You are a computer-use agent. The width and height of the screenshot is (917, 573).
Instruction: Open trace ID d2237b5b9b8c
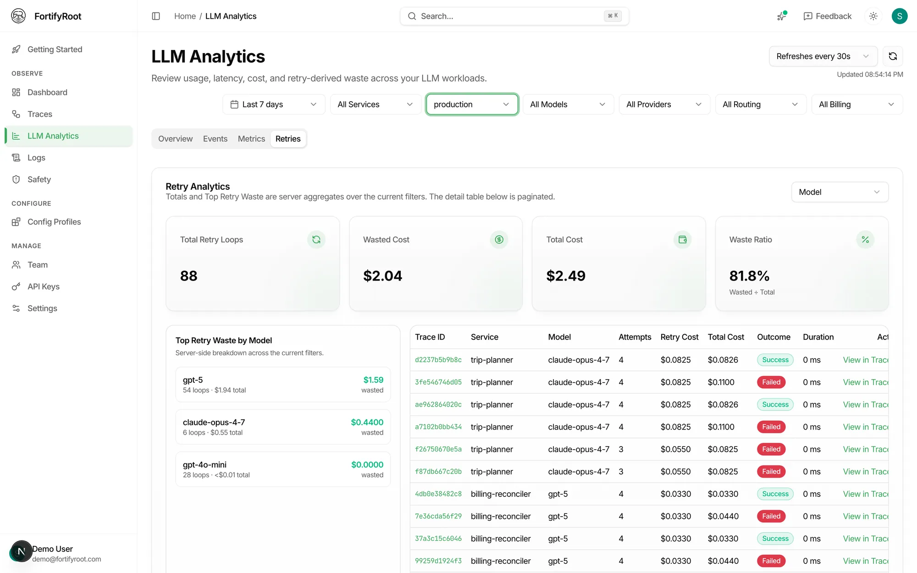[x=438, y=360]
